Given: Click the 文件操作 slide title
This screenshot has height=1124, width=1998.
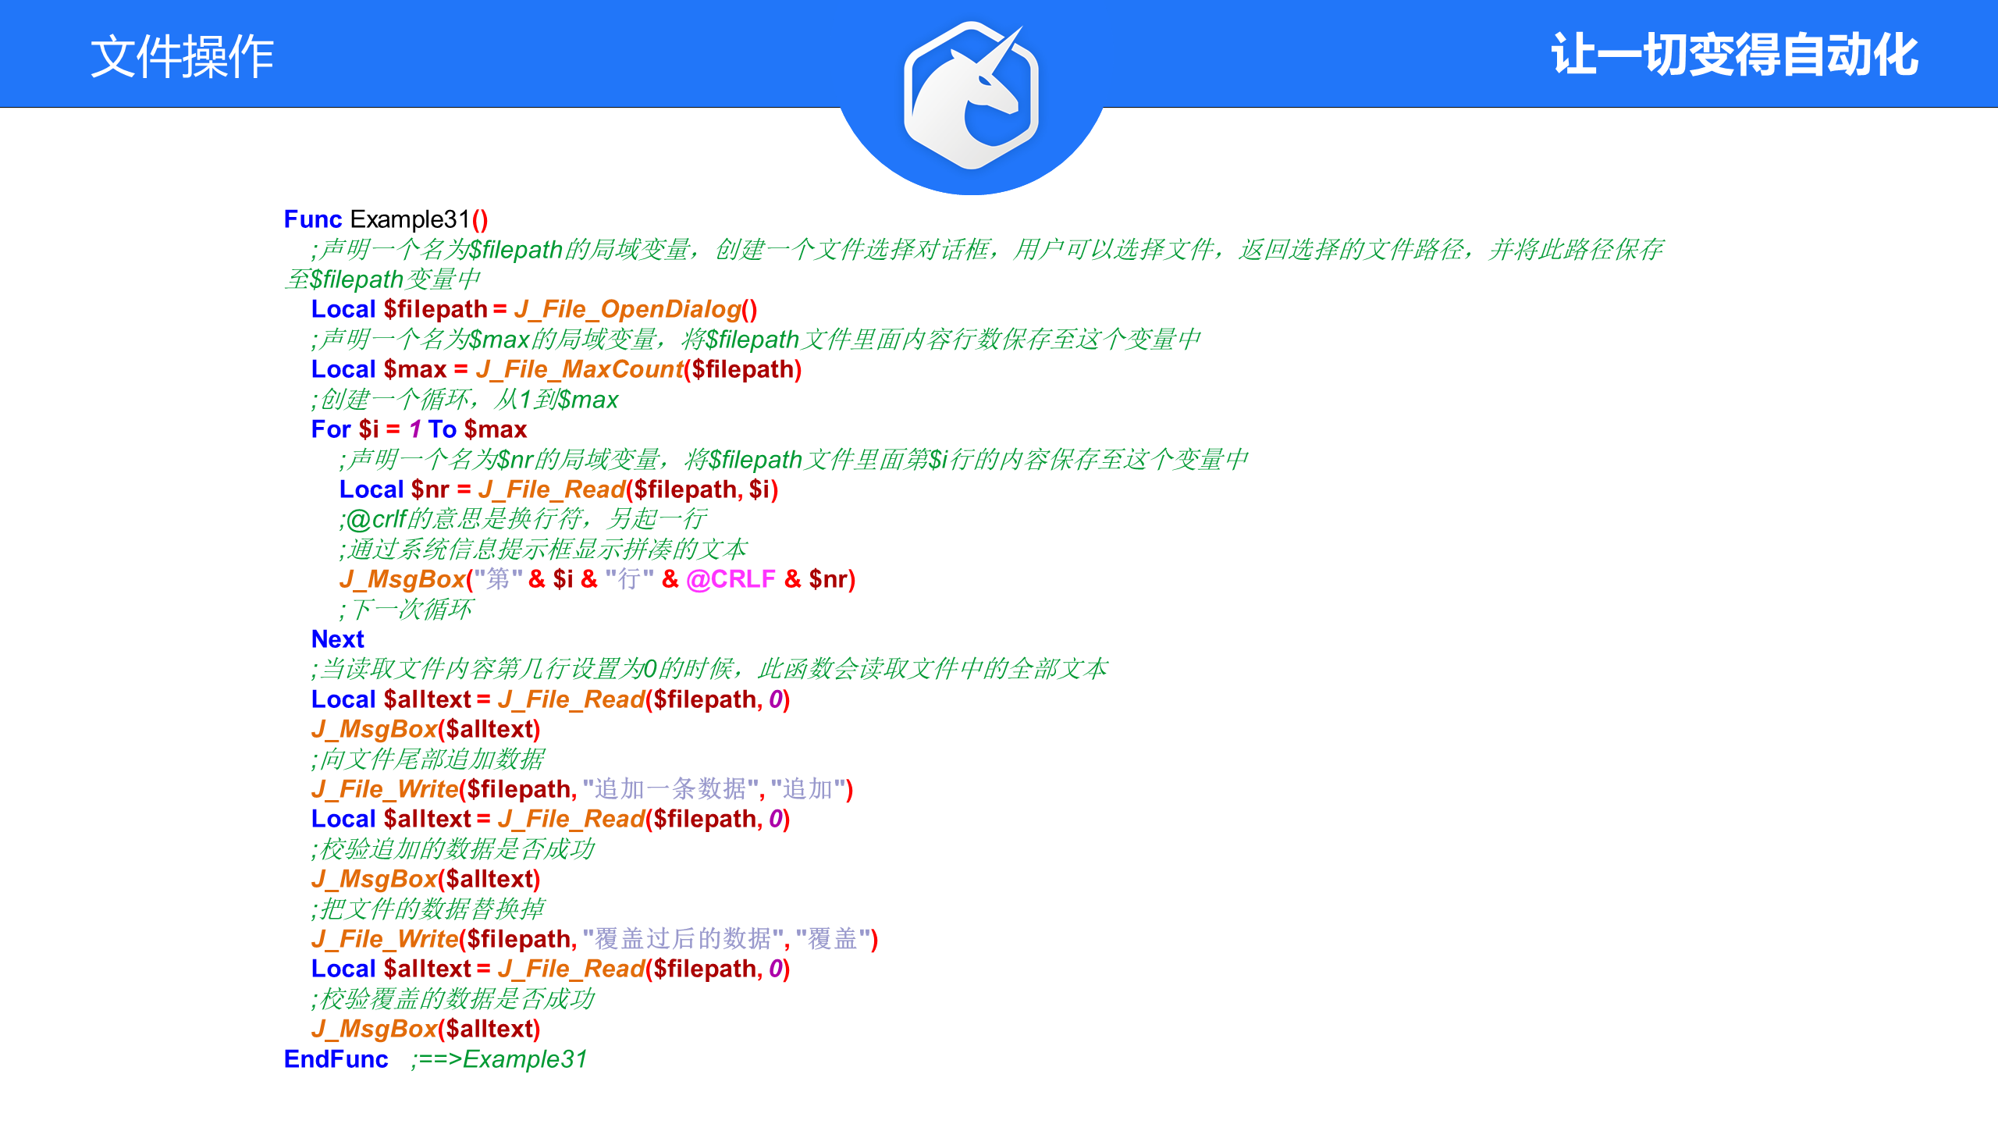Looking at the screenshot, I should click(x=182, y=56).
